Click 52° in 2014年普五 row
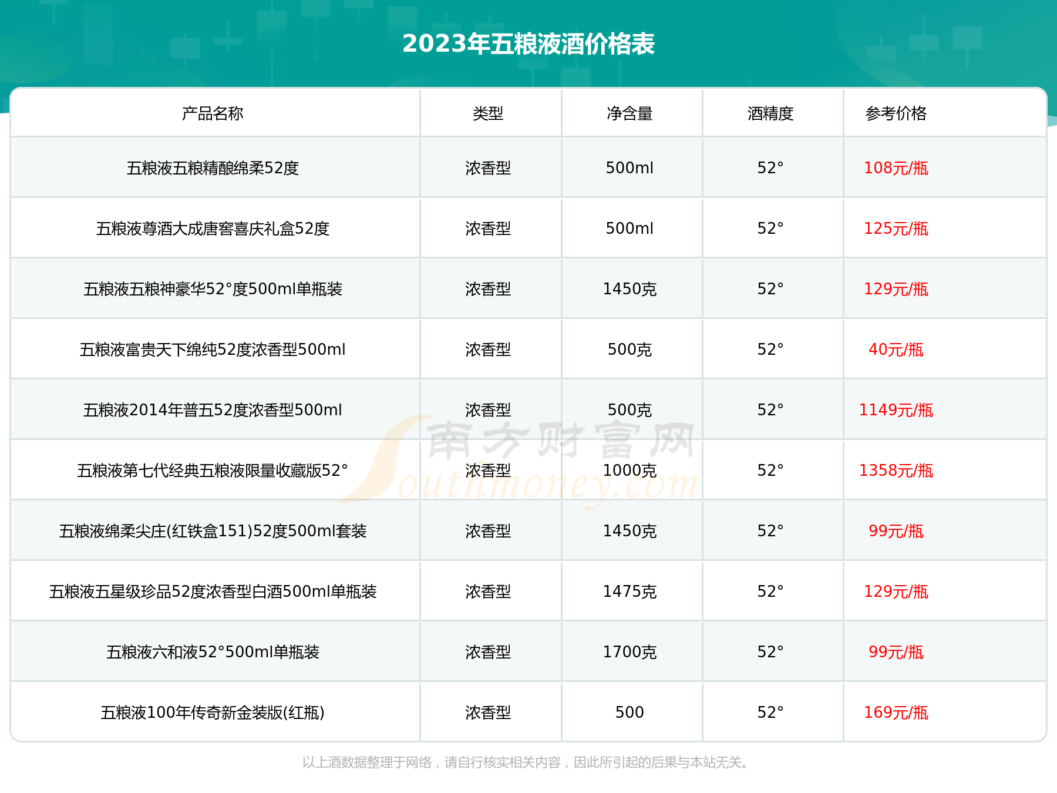1057x793 pixels. [770, 410]
